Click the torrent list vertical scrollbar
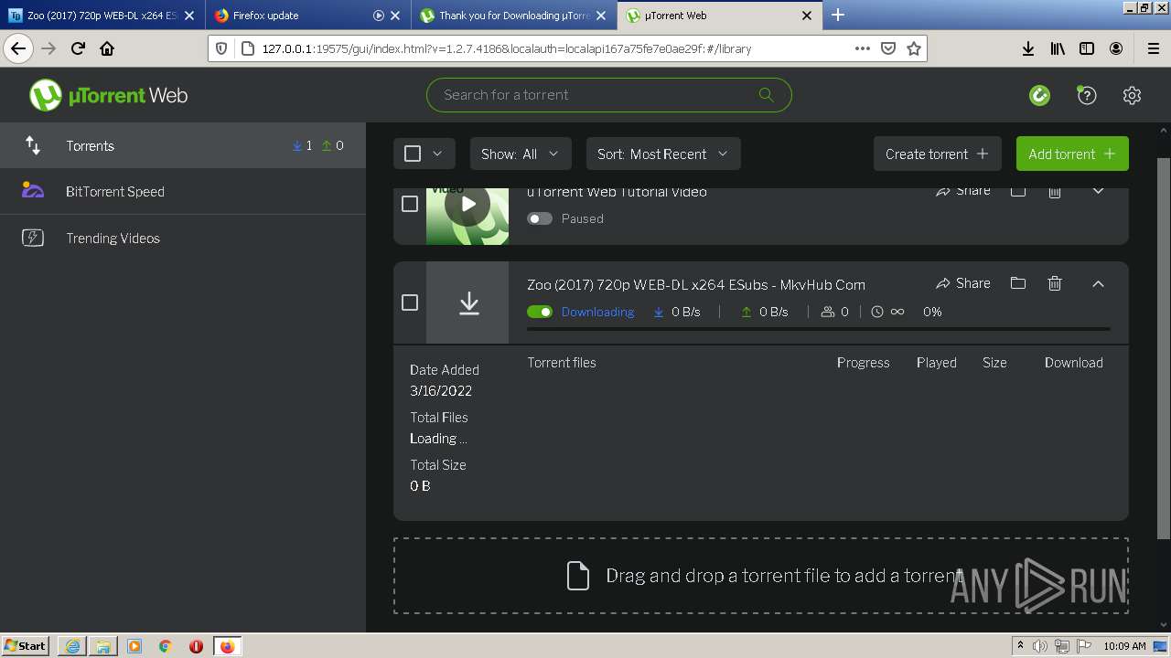 click(1163, 347)
